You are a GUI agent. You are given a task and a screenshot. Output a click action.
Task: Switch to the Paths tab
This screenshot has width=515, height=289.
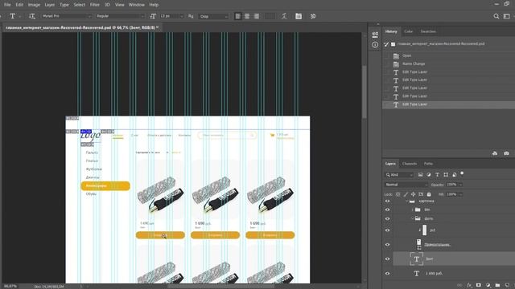tap(428, 164)
